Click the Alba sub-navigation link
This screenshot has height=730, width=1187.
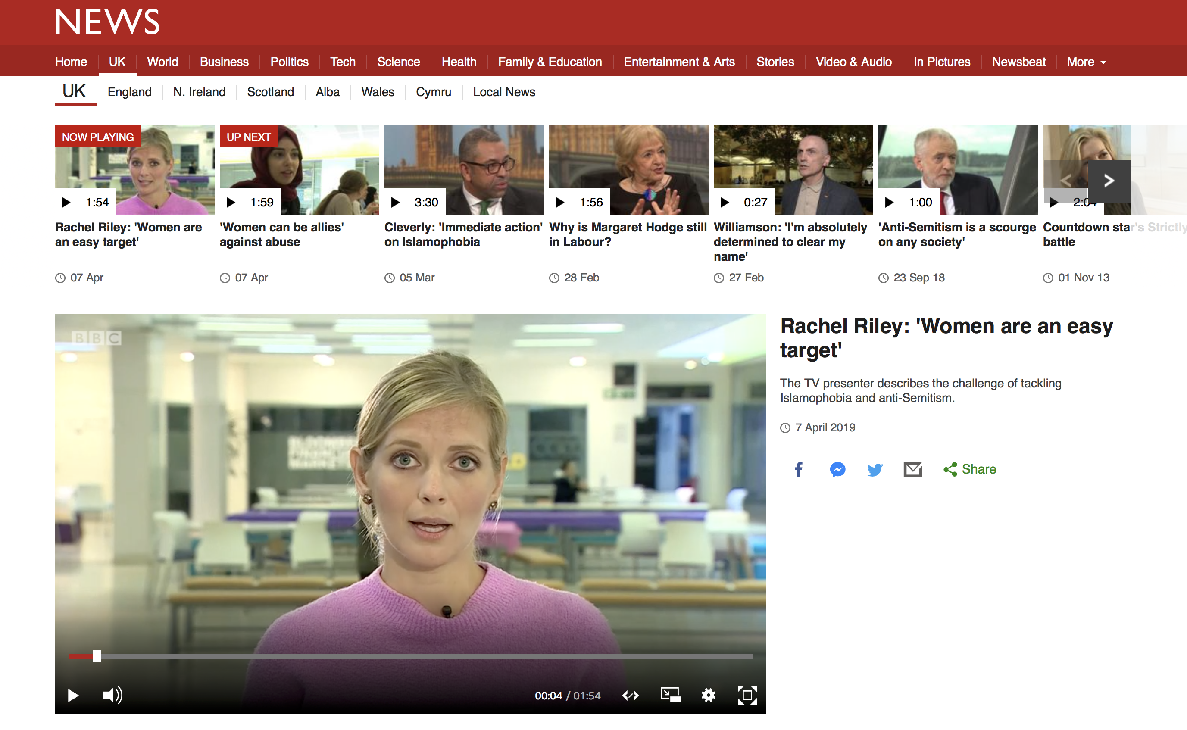coord(328,92)
